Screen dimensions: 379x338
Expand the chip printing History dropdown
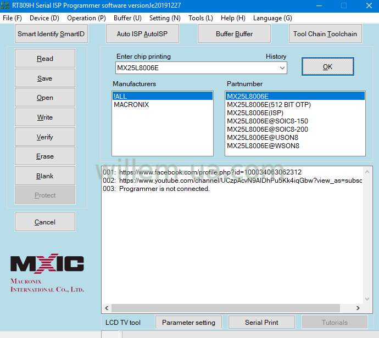(282, 68)
